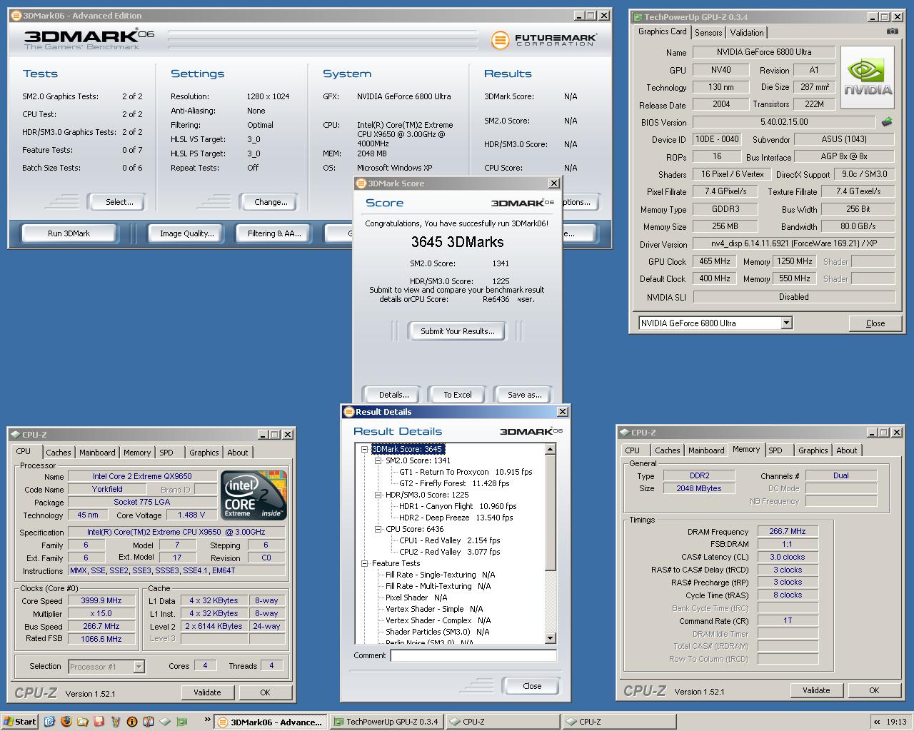914x731 pixels.
Task: Click the Result Details scrollbar thumb
Action: pos(550,513)
